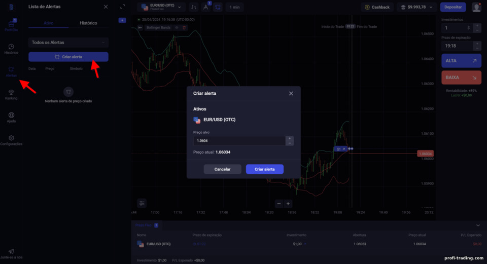
Task: Expand the alert panel with fullscreen icon
Action: [x=122, y=7]
